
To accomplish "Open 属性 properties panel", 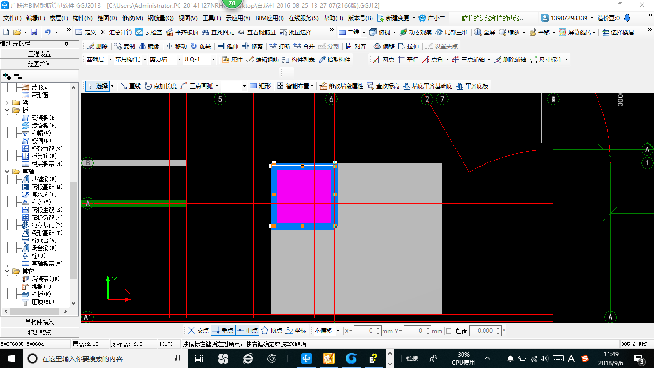I will tap(232, 60).
